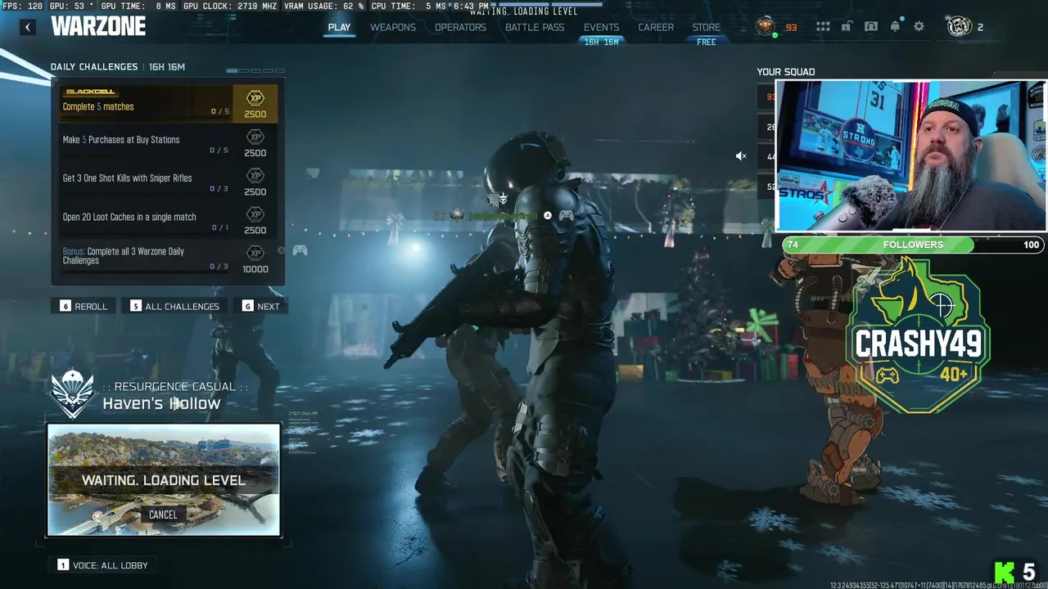The height and width of the screenshot is (589, 1048).
Task: Click the CRASHY49 badge logo
Action: point(917,335)
